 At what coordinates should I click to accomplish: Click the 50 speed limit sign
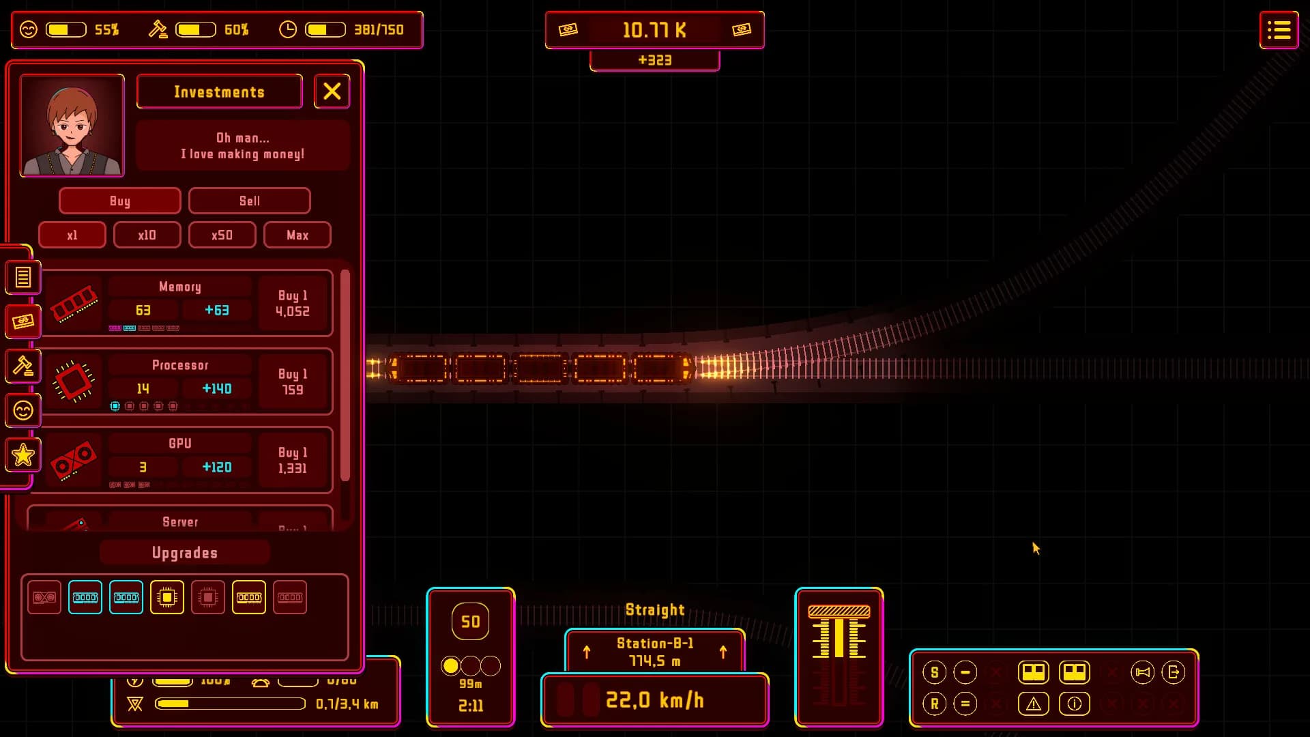(471, 622)
